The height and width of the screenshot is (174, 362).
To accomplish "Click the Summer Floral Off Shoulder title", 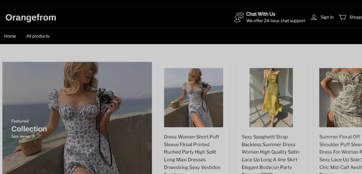I will tap(340, 154).
